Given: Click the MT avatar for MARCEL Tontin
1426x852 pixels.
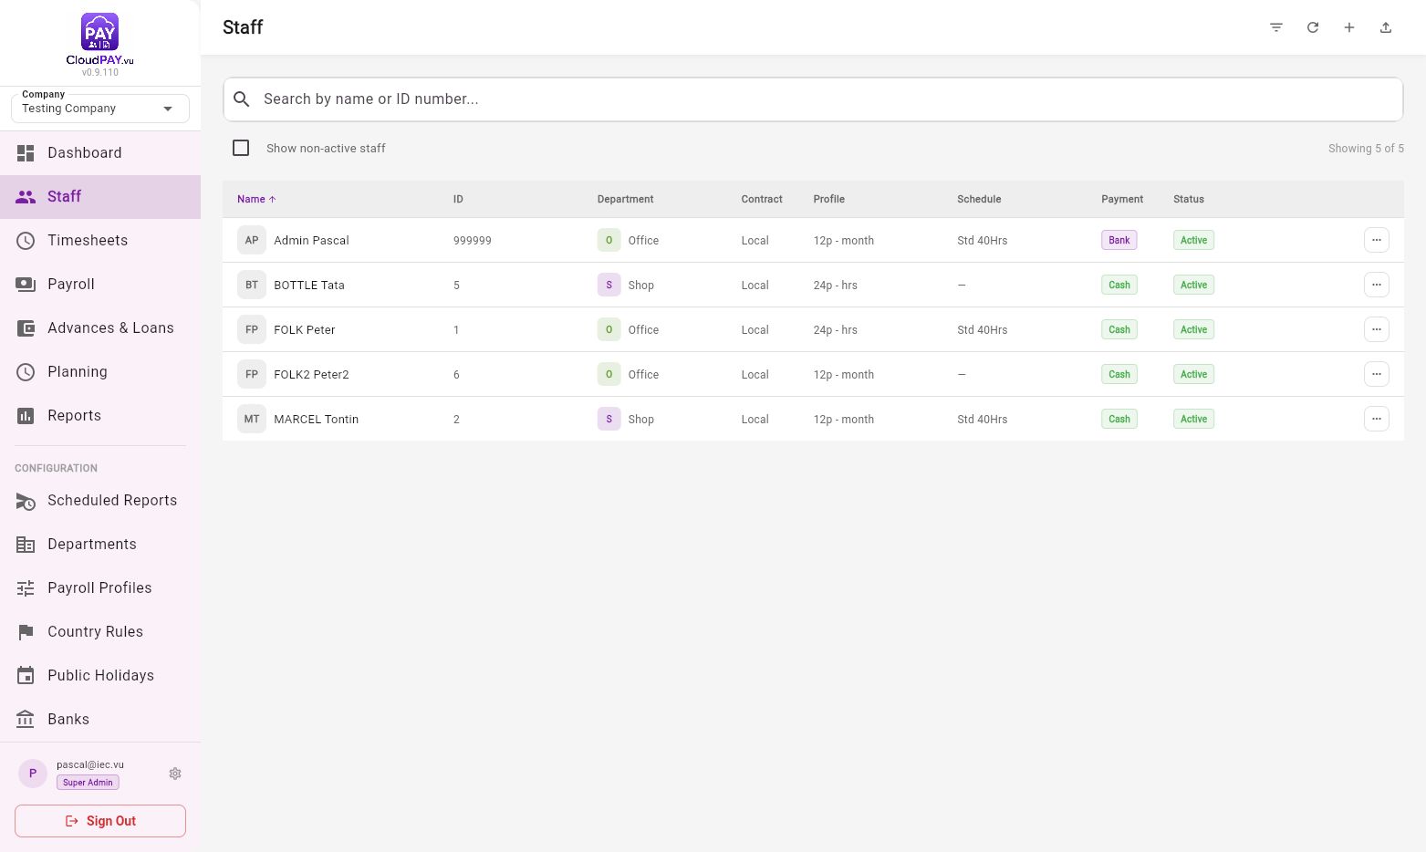Looking at the screenshot, I should 252,419.
